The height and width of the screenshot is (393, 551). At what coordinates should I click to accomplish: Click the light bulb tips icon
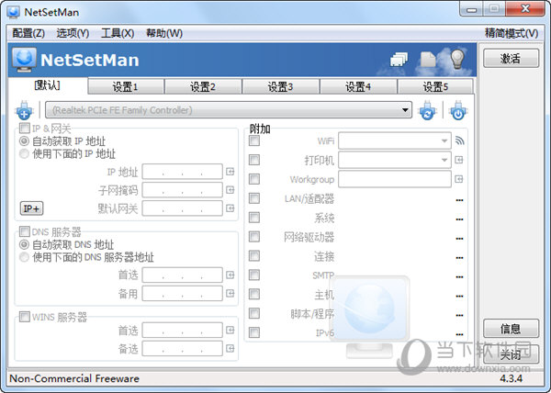click(x=457, y=59)
